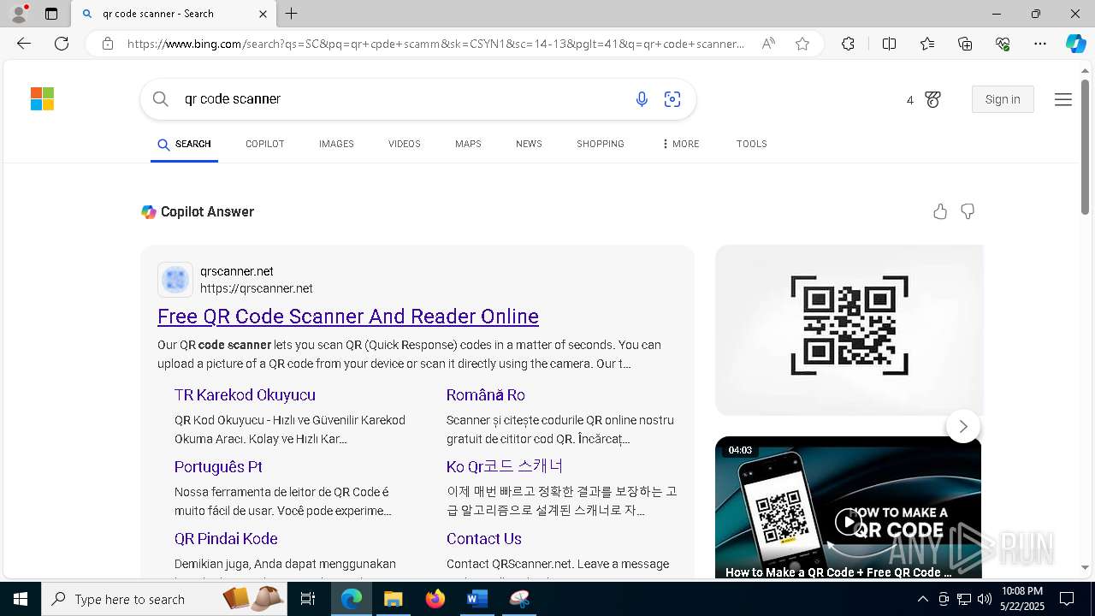Expand the MORE dropdown
The height and width of the screenshot is (616, 1095).
click(681, 144)
